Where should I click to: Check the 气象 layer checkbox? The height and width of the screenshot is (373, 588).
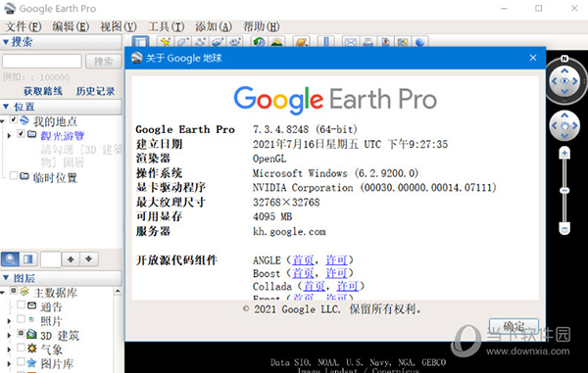coord(21,348)
